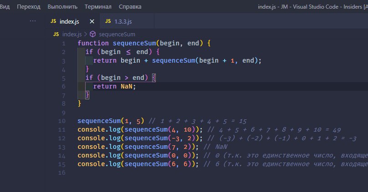Click the 'function' keyword on line 1

93,43
